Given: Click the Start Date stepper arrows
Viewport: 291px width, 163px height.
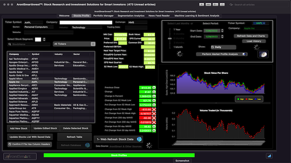Looking at the screenshot, I should [x=222, y=31].
